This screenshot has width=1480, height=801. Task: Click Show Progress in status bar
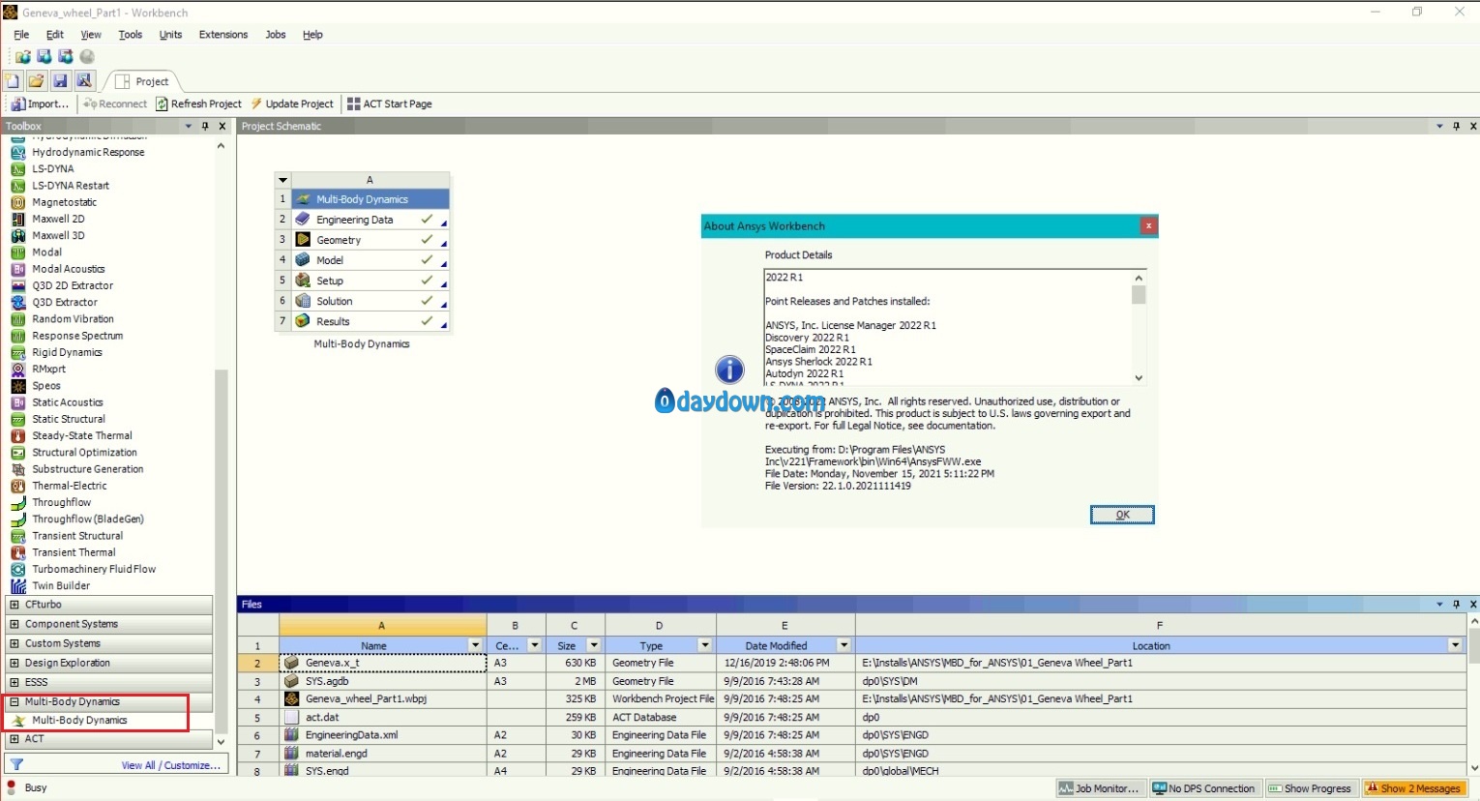[x=1310, y=788]
